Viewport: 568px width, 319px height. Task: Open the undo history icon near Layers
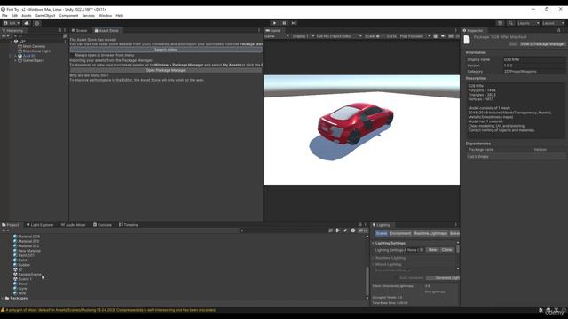click(500, 23)
